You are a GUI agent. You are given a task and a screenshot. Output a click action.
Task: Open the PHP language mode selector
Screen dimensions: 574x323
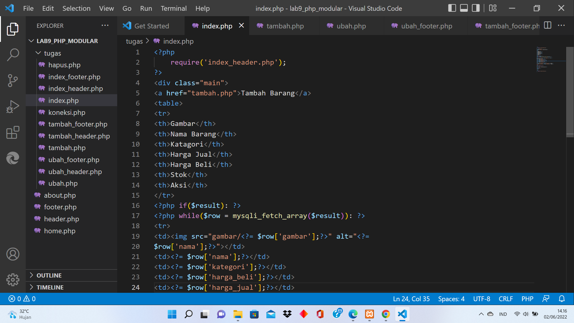(527, 299)
